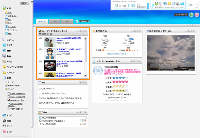200x138 pixels.
Task: Add the メモ app from the sidebar
Action: (x=8, y=20)
